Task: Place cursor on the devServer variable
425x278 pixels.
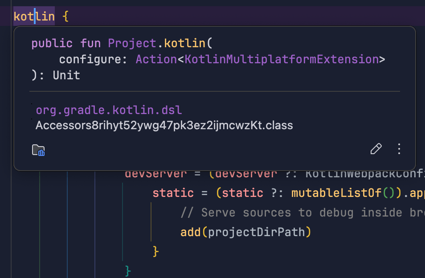Action: [155, 173]
